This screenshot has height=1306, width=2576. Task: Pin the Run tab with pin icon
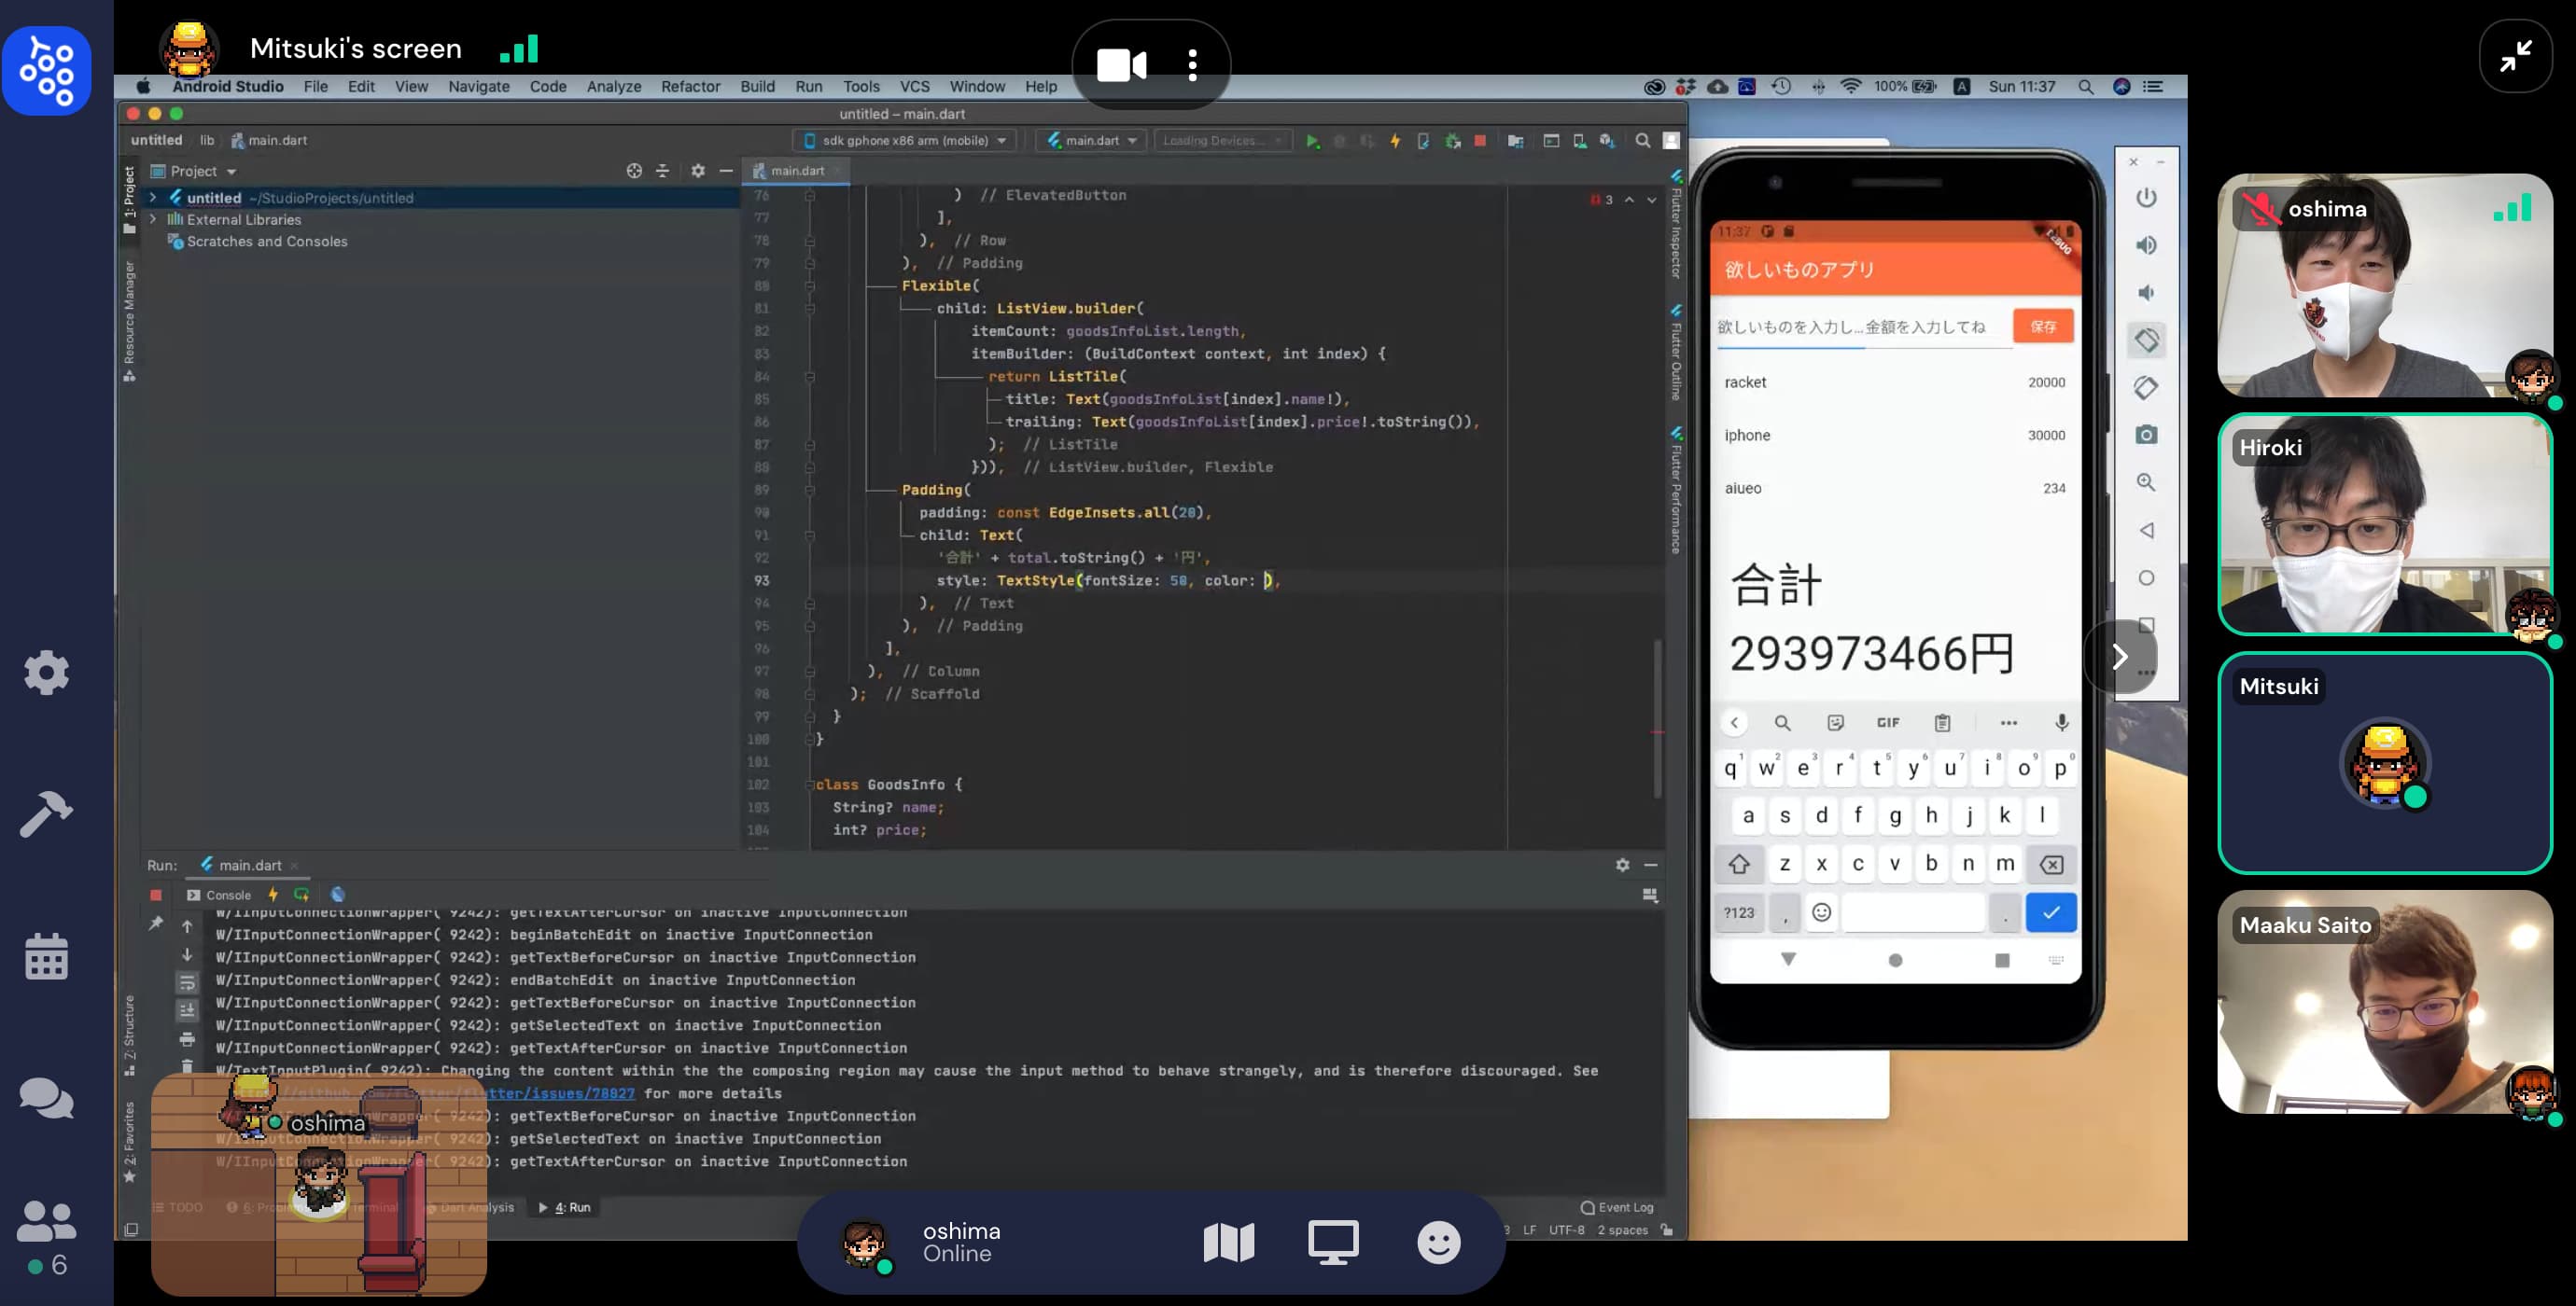point(156,924)
